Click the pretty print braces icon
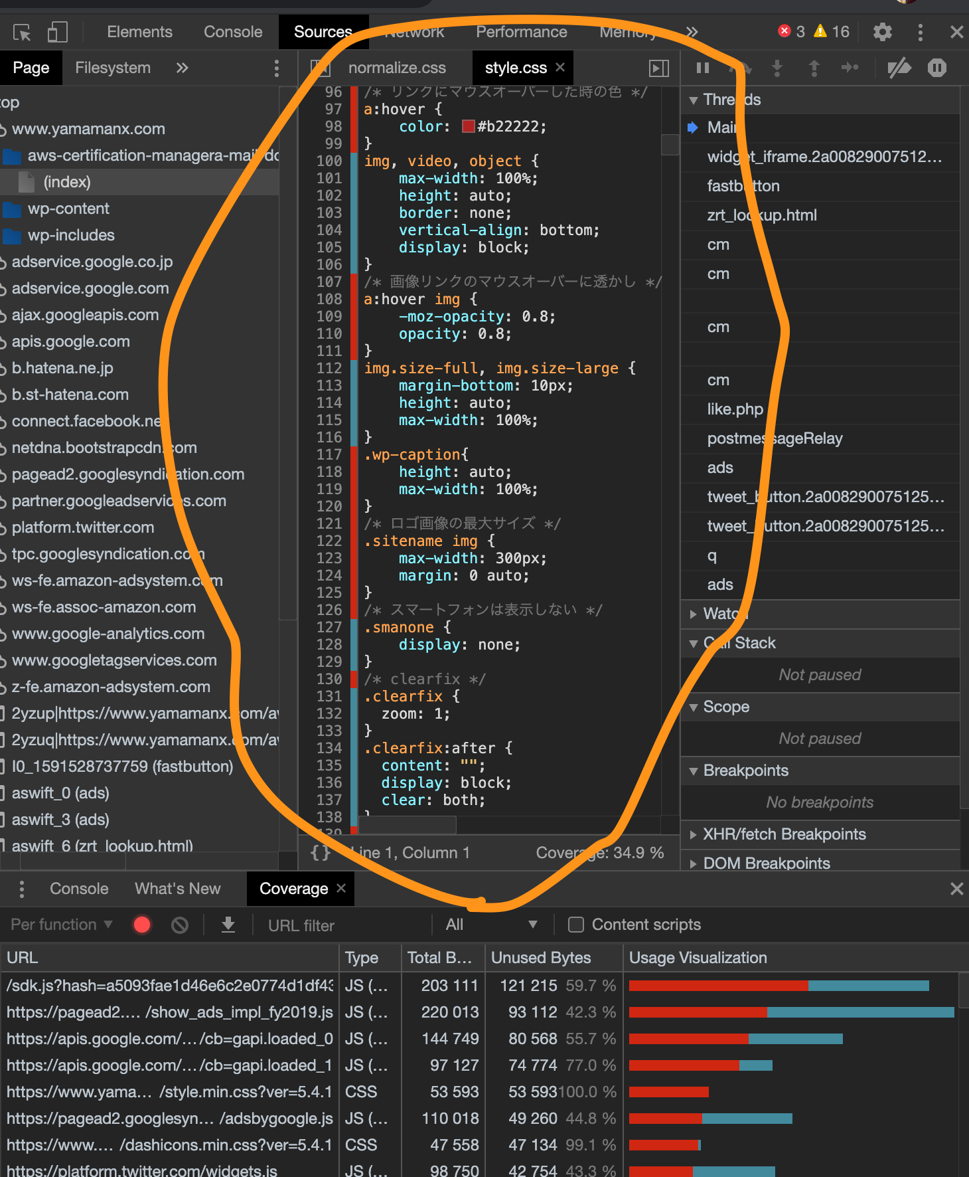This screenshot has width=969, height=1177. click(x=321, y=853)
